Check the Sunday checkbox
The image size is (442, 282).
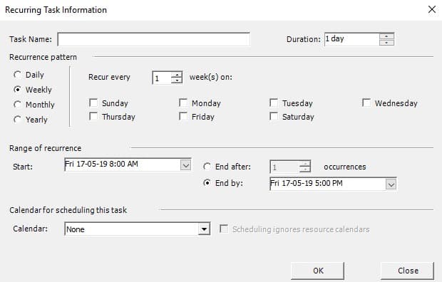[93, 103]
